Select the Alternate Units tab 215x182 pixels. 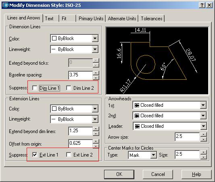click(122, 19)
